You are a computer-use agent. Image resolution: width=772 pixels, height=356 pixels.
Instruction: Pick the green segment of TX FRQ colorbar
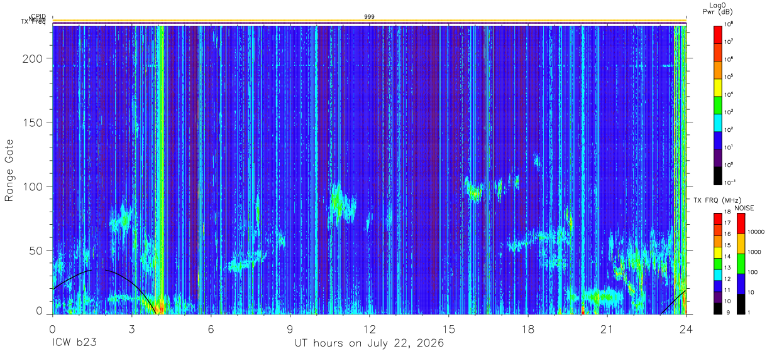(718, 263)
